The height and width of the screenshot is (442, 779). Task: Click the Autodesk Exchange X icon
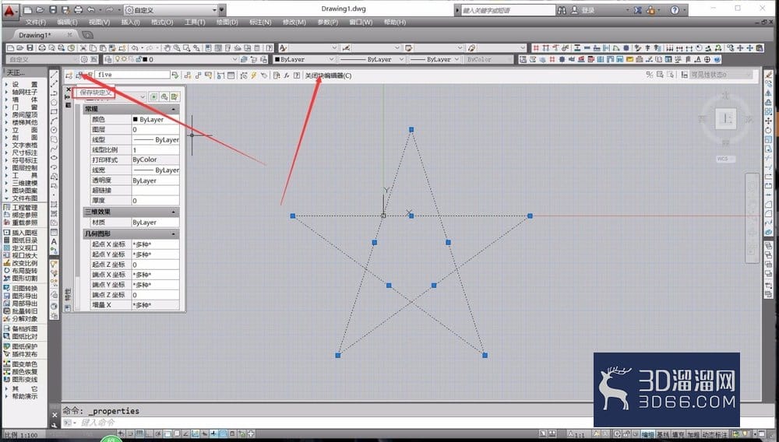pyautogui.click(x=638, y=10)
